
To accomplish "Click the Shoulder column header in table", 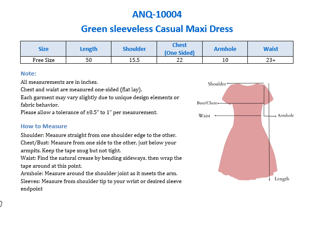I will 134,49.
